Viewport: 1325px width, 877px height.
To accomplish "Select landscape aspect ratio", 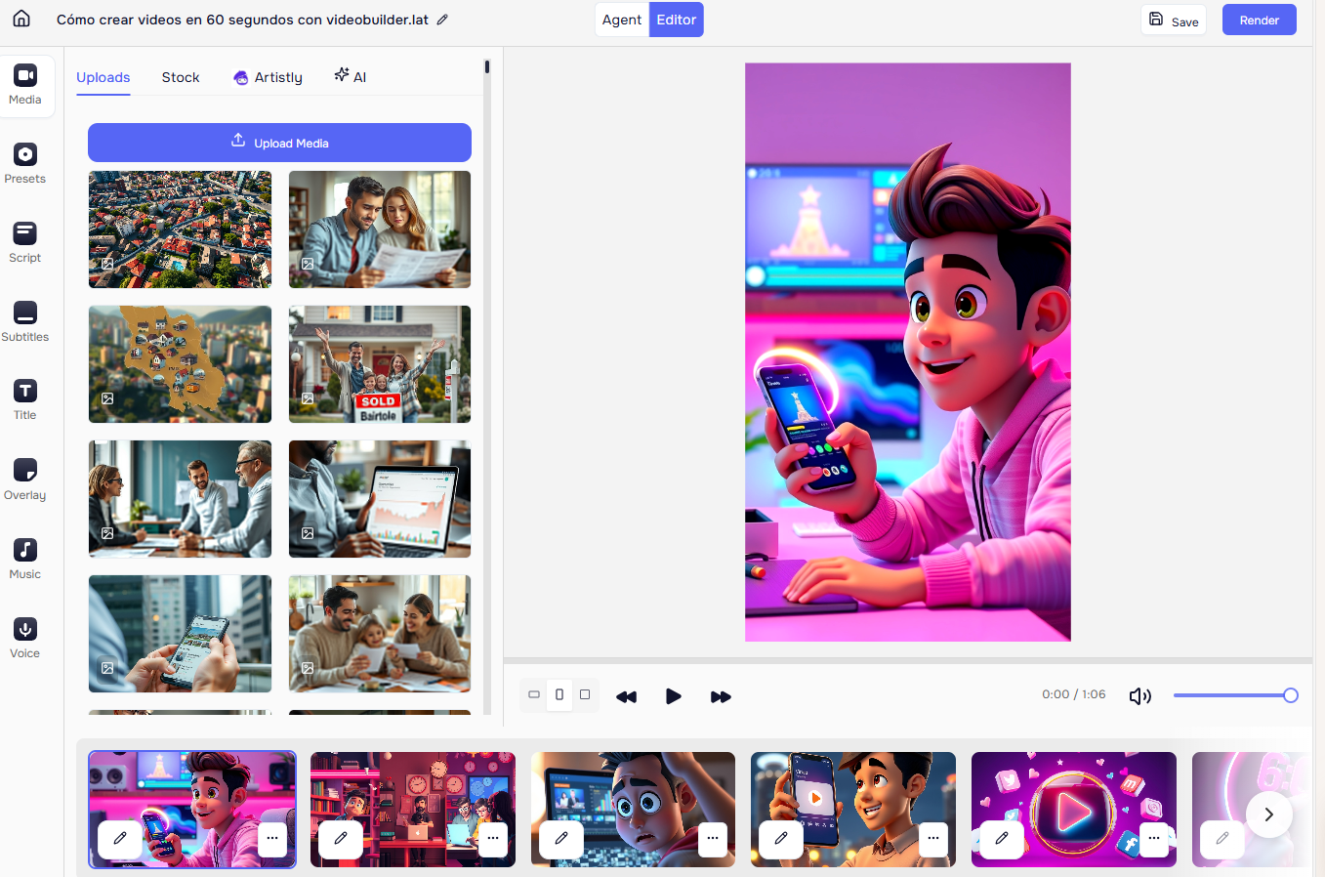I will coord(534,694).
